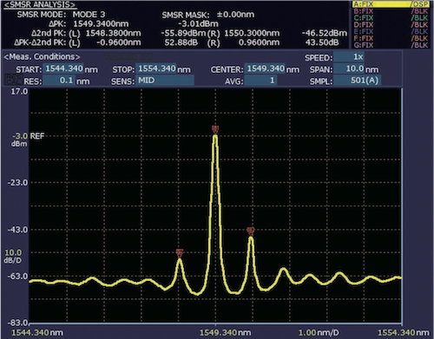Change the SPAN value 10.0 nm

pos(349,68)
